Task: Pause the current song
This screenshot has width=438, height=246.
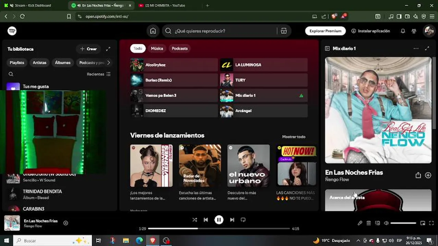Action: (x=219, y=220)
